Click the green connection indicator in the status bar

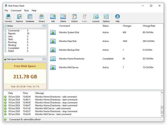point(5,119)
